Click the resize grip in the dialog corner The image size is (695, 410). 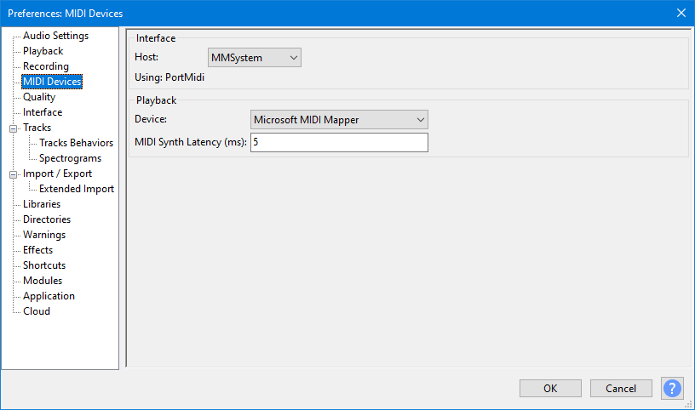[689, 404]
